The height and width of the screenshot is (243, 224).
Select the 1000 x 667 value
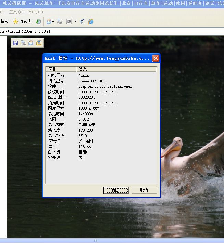pyautogui.click(x=89, y=108)
